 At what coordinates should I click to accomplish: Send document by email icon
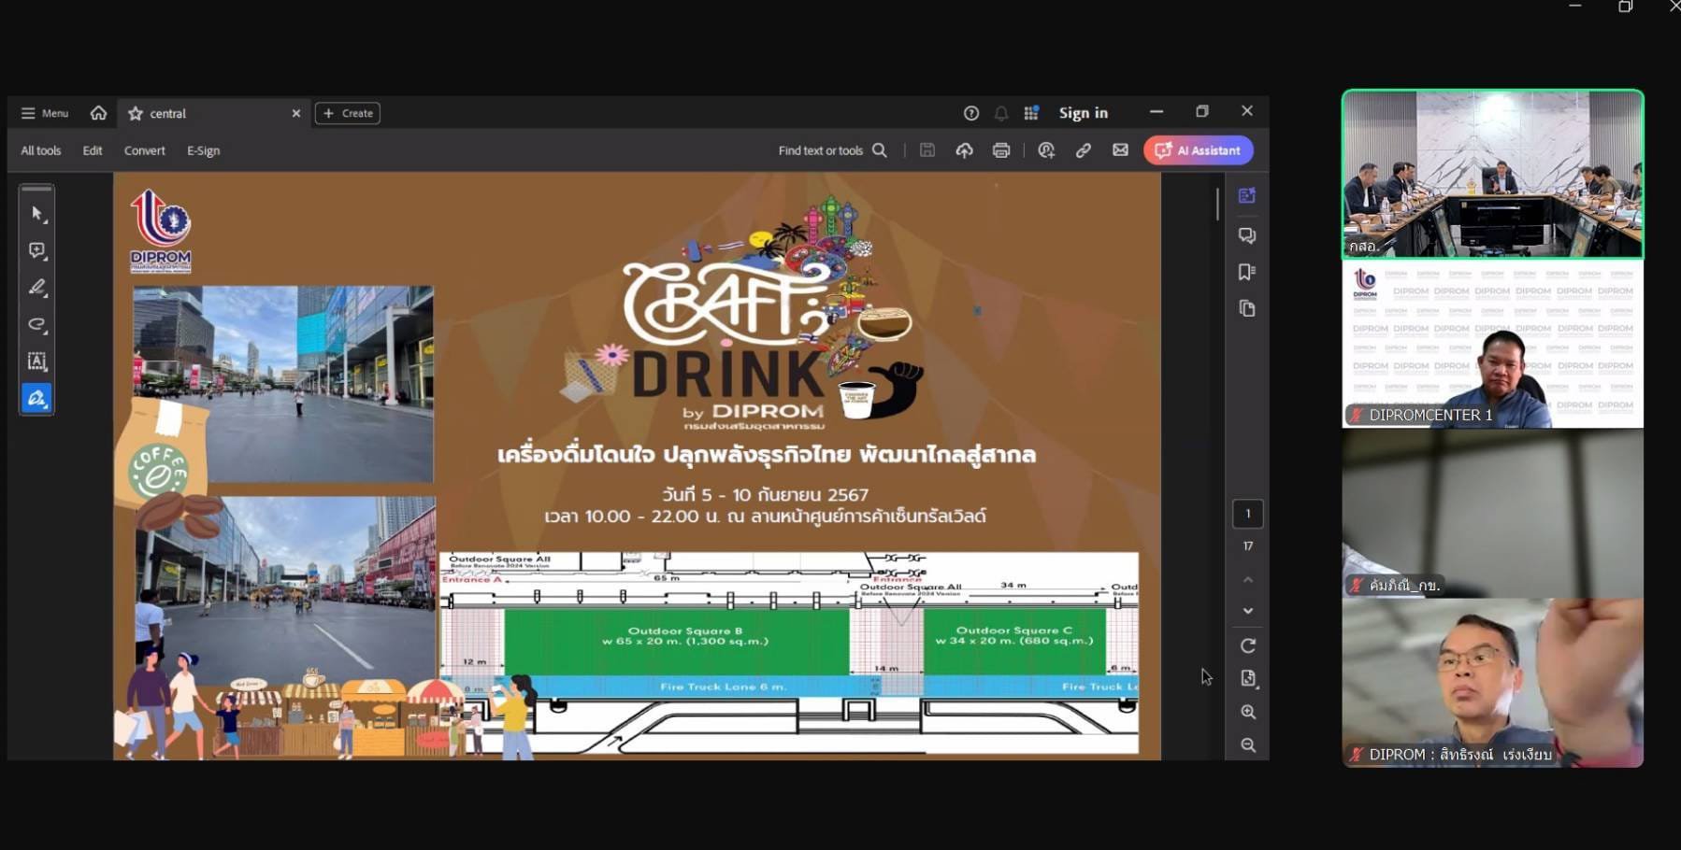click(x=1120, y=150)
